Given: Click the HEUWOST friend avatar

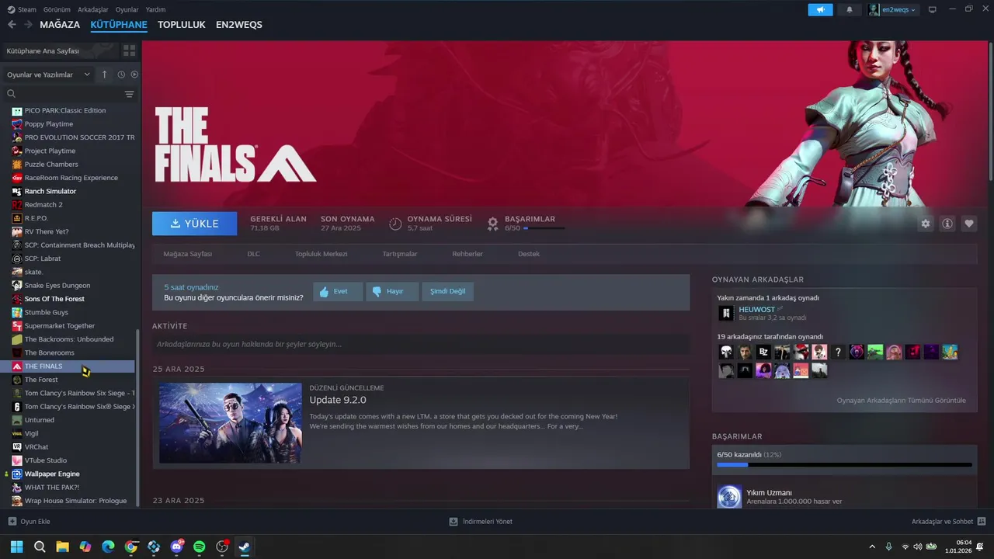Looking at the screenshot, I should pyautogui.click(x=726, y=313).
